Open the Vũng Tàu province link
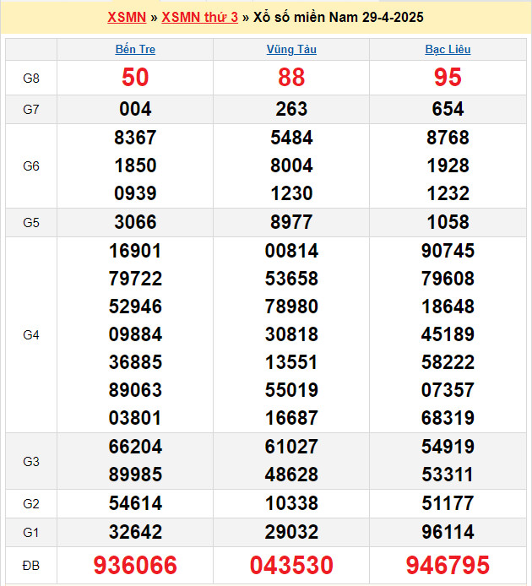532x586 pixels. (291, 49)
